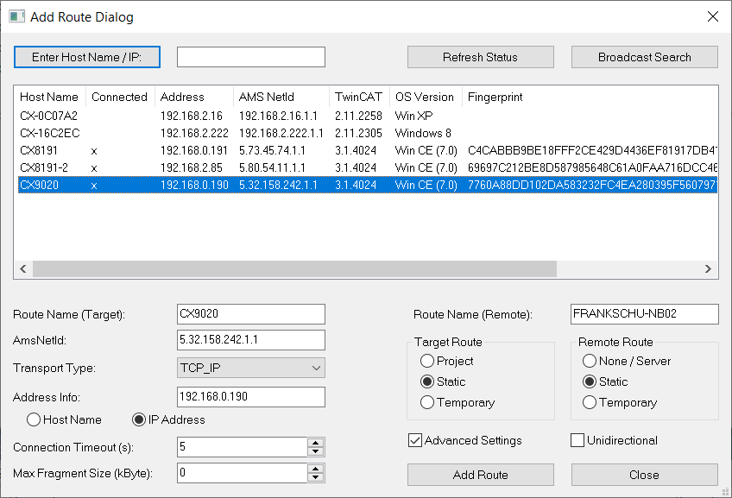Open the Transport Type TCP_IP dropdown
The image size is (732, 498).
(x=251, y=368)
